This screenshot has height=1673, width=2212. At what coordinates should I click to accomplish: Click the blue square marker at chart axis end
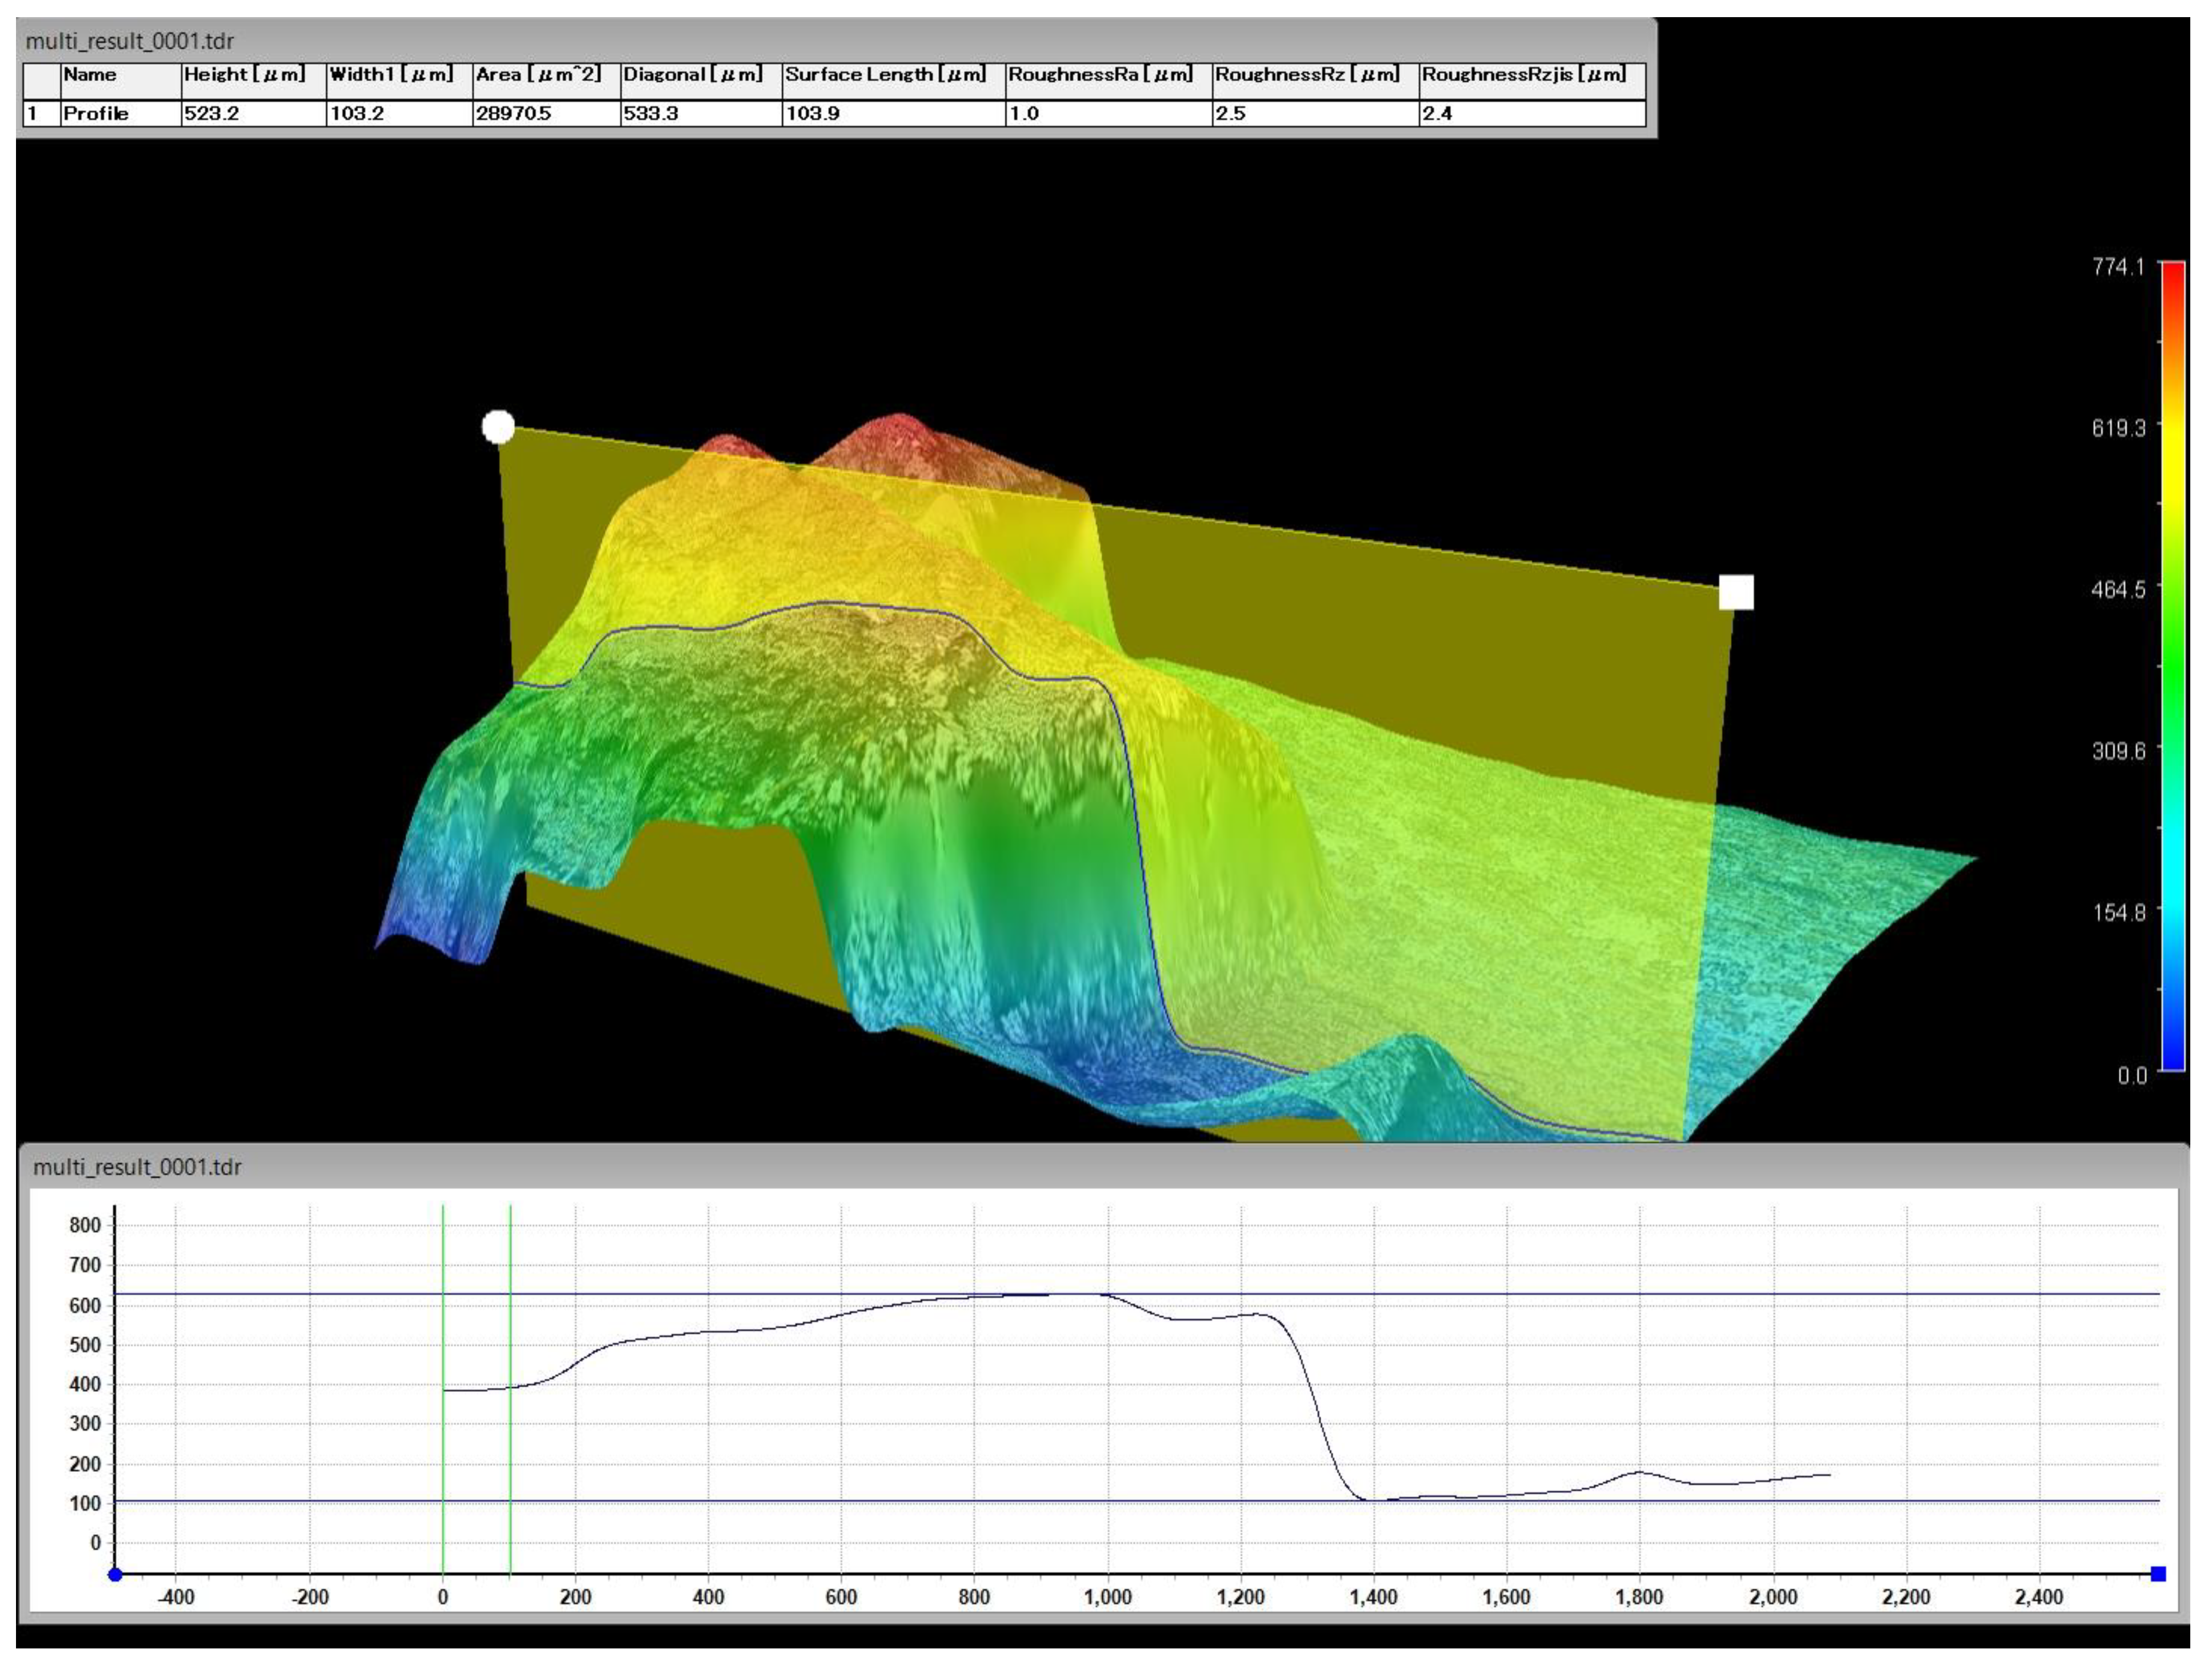[2158, 1574]
